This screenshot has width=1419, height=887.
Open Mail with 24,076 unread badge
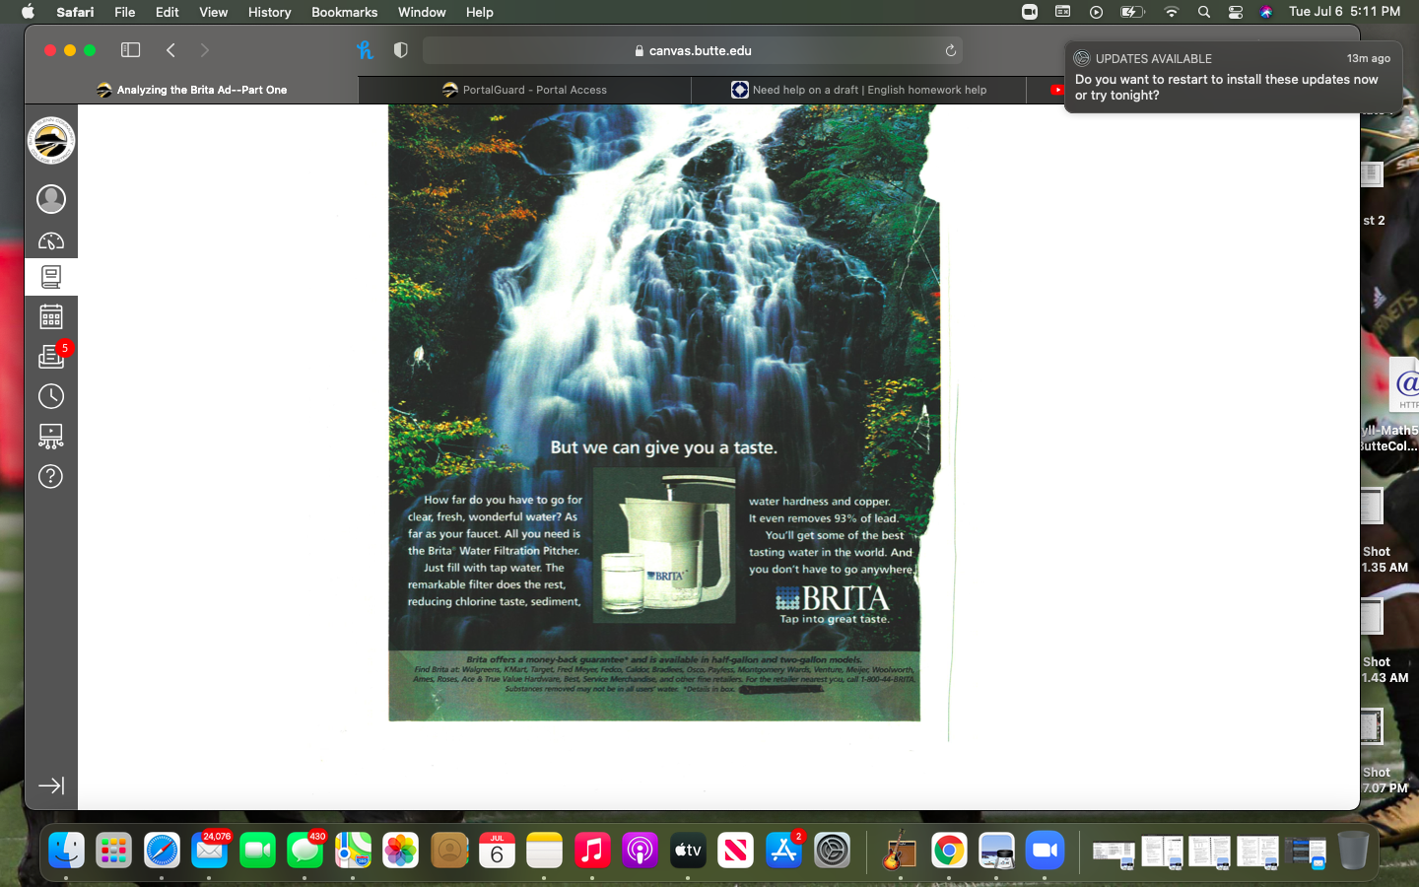click(210, 850)
